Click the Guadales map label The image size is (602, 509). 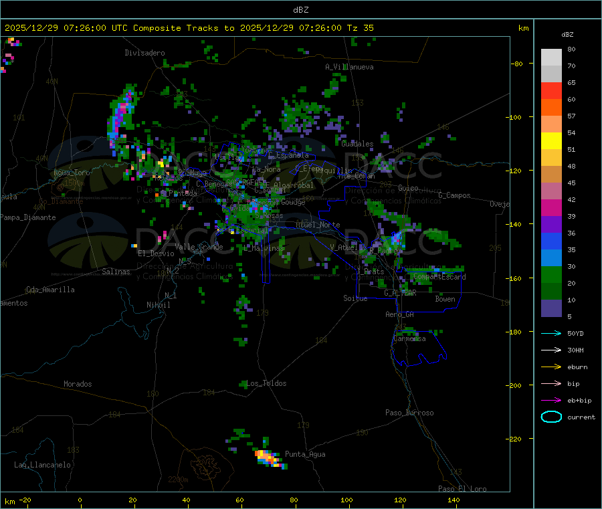pyautogui.click(x=357, y=144)
